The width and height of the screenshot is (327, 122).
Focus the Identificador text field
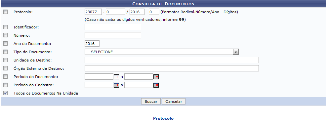(113, 27)
